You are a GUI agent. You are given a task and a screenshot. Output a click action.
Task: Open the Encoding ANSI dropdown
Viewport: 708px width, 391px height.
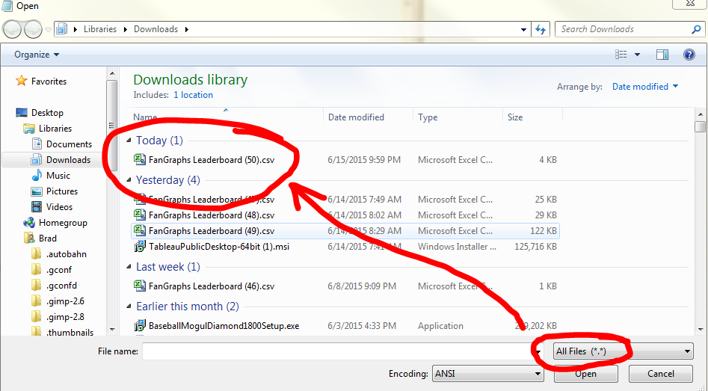tap(487, 374)
